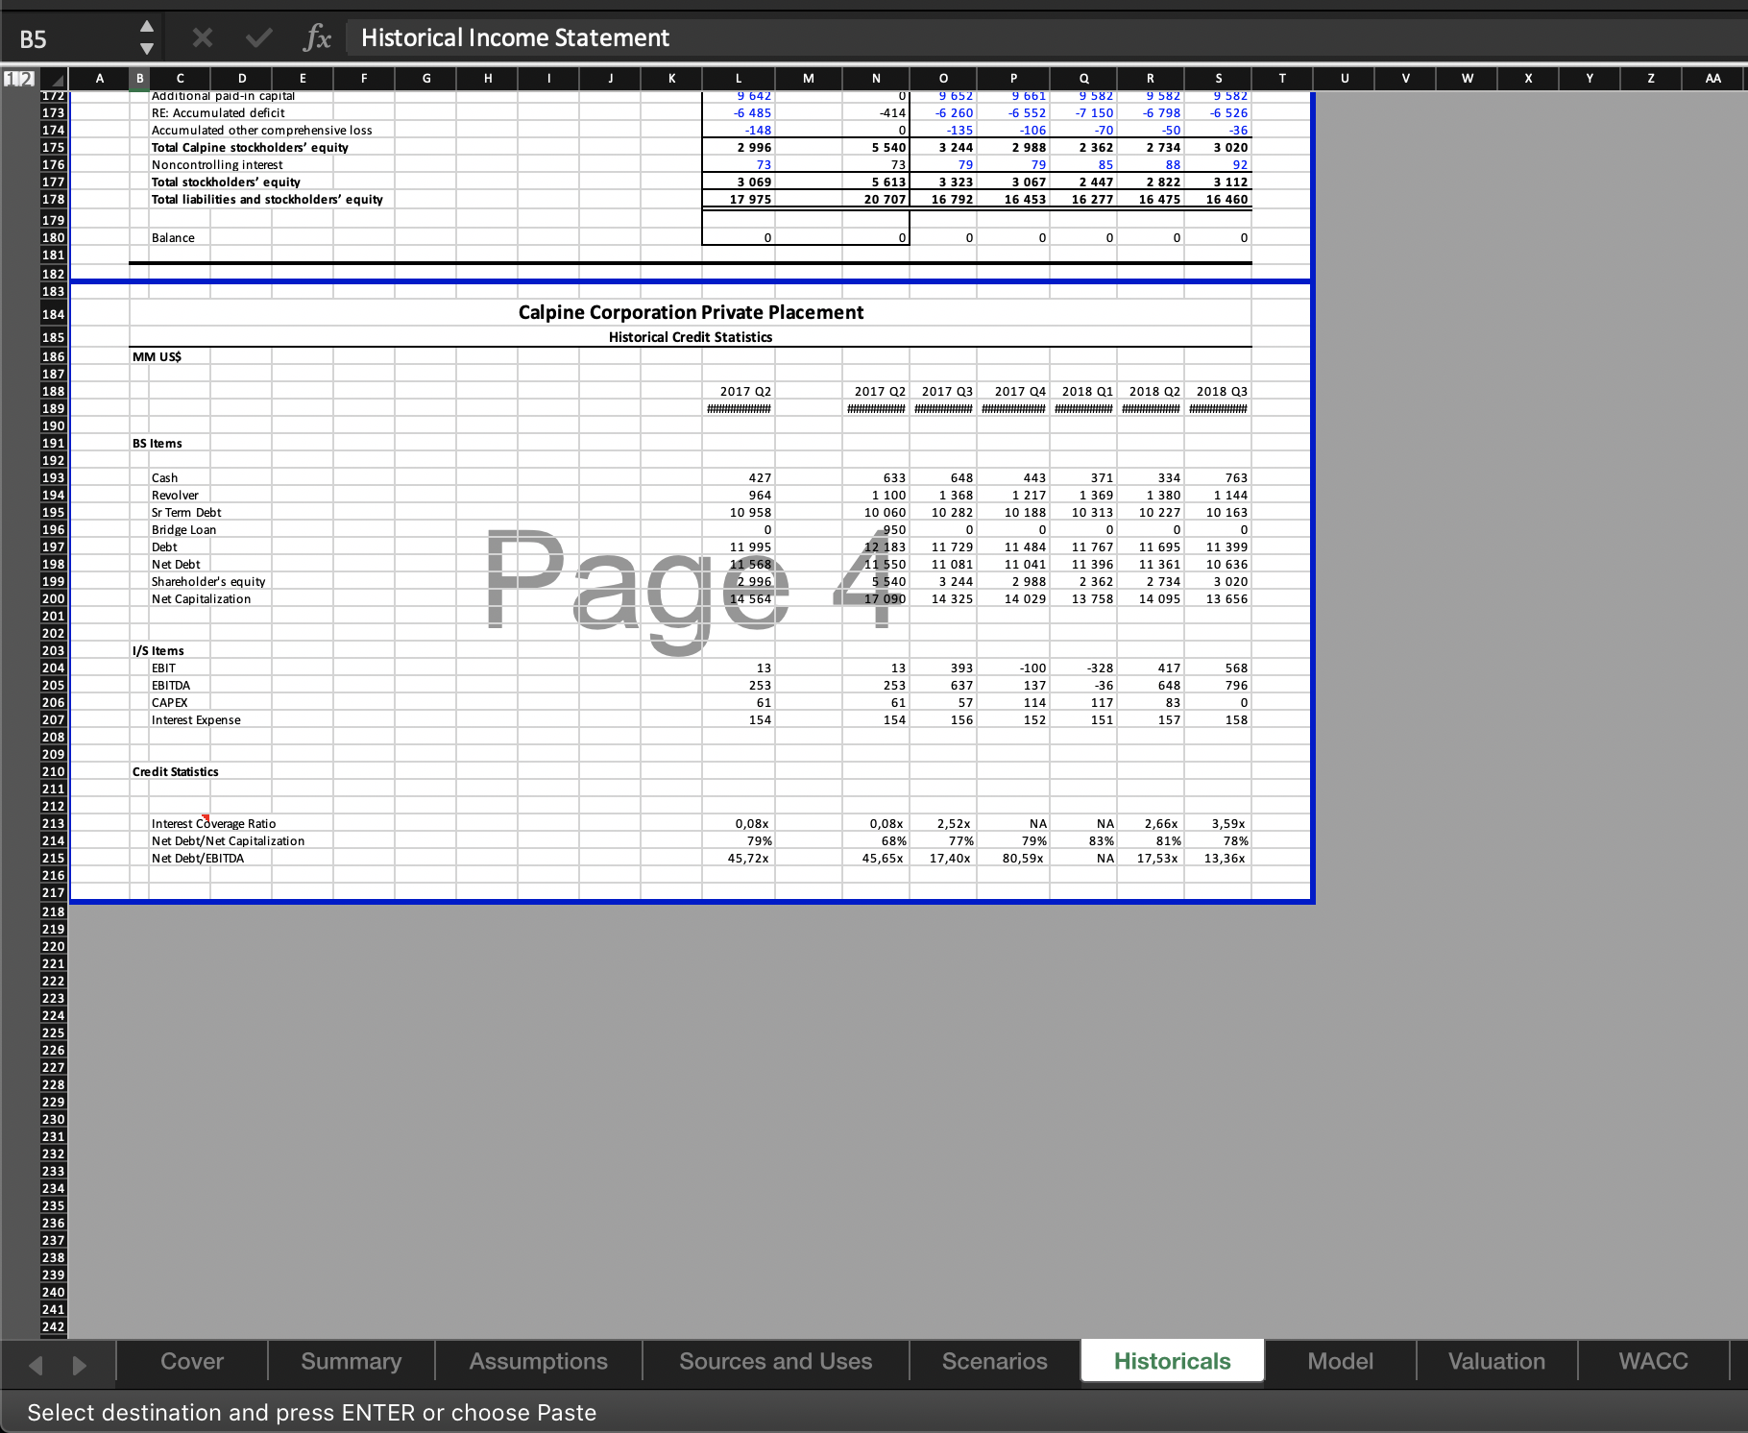Select row 184 header
The height and width of the screenshot is (1433, 1748).
pos(53,314)
